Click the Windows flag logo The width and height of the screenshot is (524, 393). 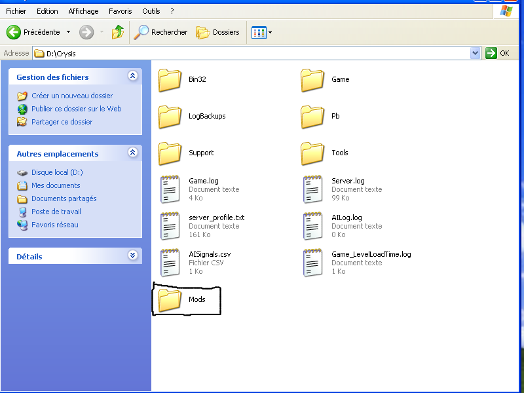click(506, 11)
